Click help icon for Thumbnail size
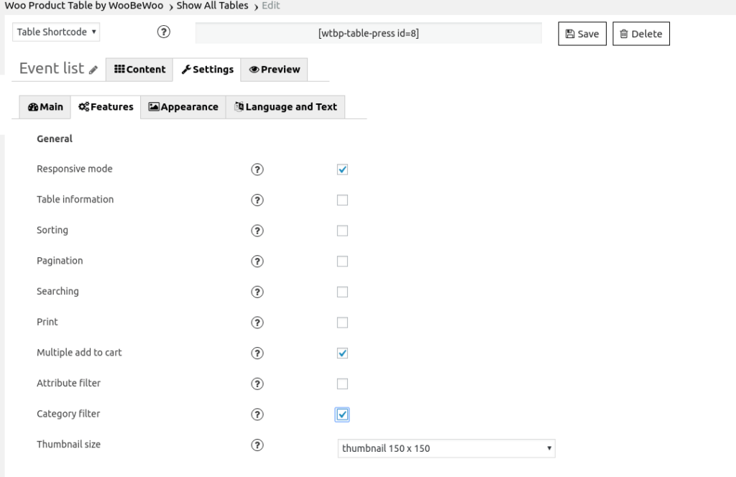The width and height of the screenshot is (736, 477). tap(257, 445)
